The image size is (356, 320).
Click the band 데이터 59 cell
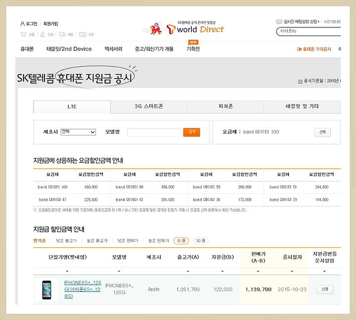click(207, 187)
